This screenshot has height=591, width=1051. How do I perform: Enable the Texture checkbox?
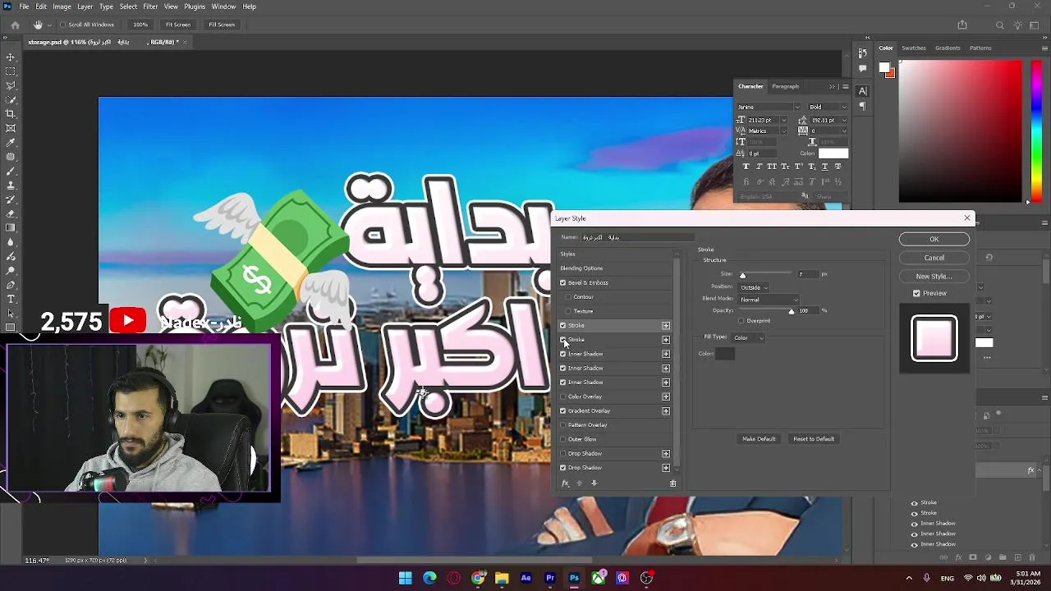pyautogui.click(x=568, y=311)
